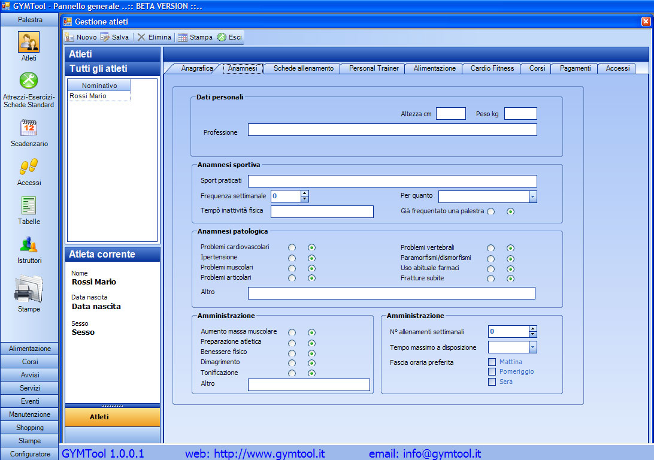654x460 pixels.
Task: Click Salva in the toolbar
Action: click(114, 37)
